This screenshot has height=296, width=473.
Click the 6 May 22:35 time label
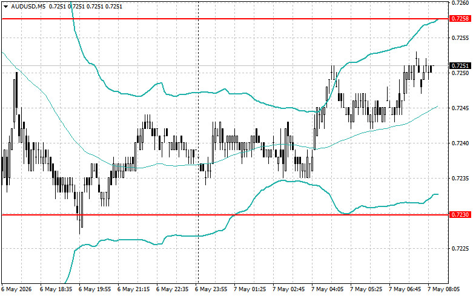pos(172,289)
